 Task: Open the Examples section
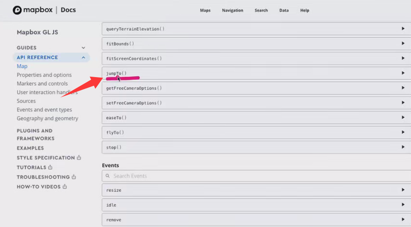click(30, 148)
